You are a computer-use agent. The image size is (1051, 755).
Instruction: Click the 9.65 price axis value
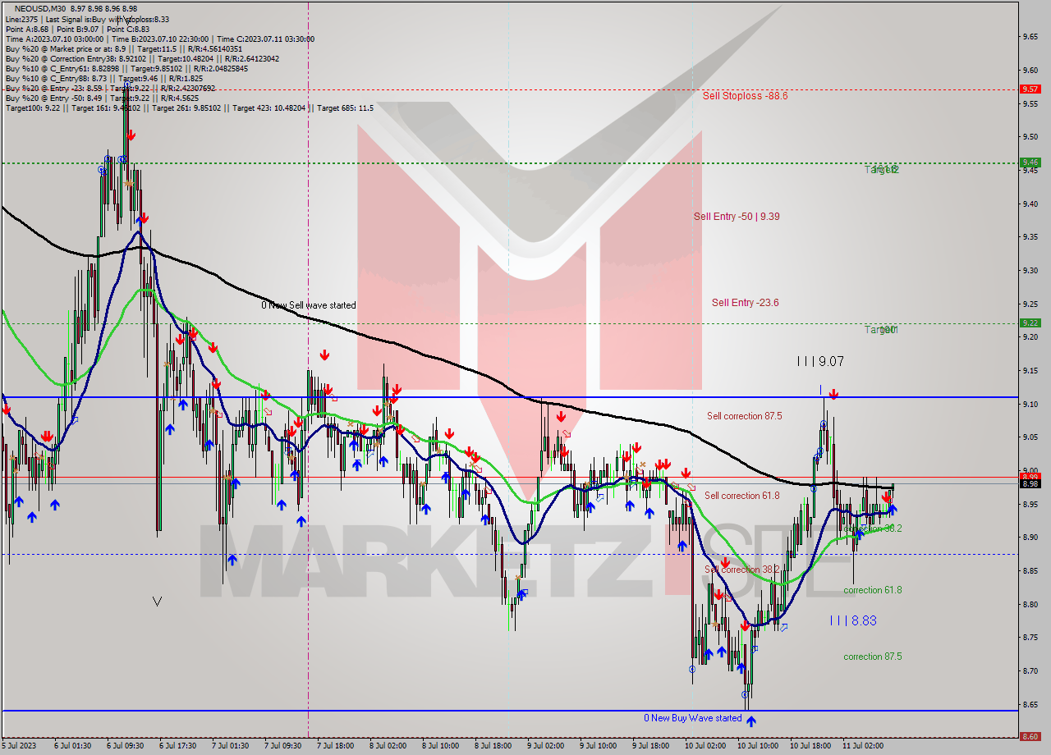[x=1032, y=36]
